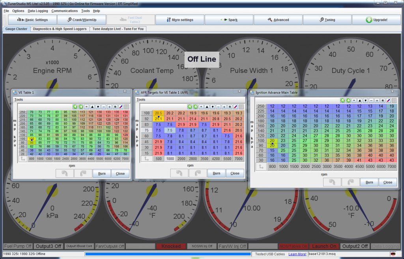Click Burn in Ignition Advance Main Table
The width and height of the screenshot is (404, 259).
369,182
